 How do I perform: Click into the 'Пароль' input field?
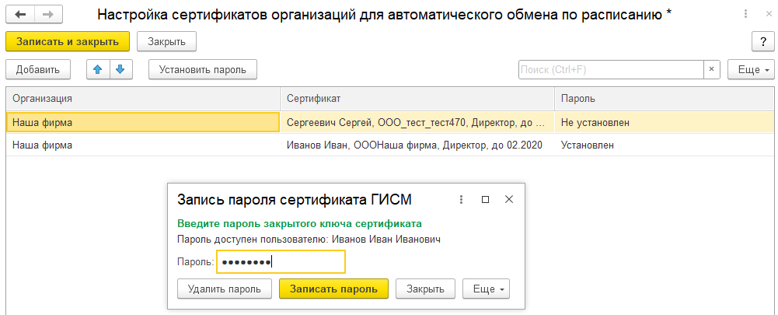pyautogui.click(x=280, y=262)
